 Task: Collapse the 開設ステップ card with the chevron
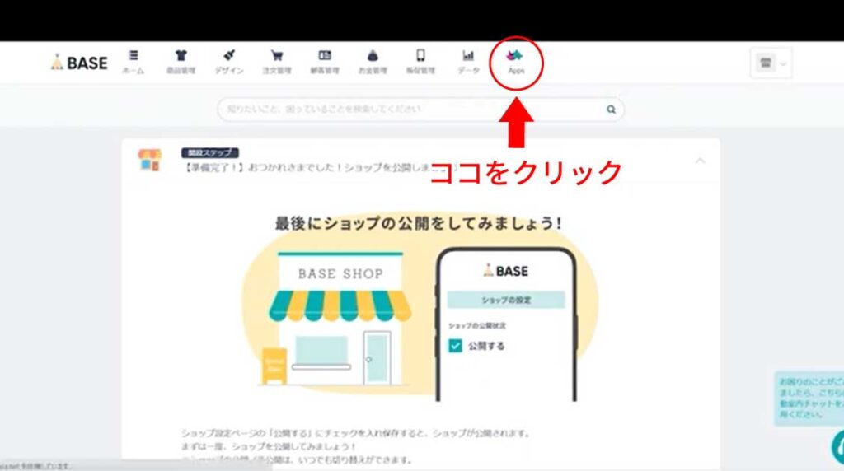click(700, 161)
